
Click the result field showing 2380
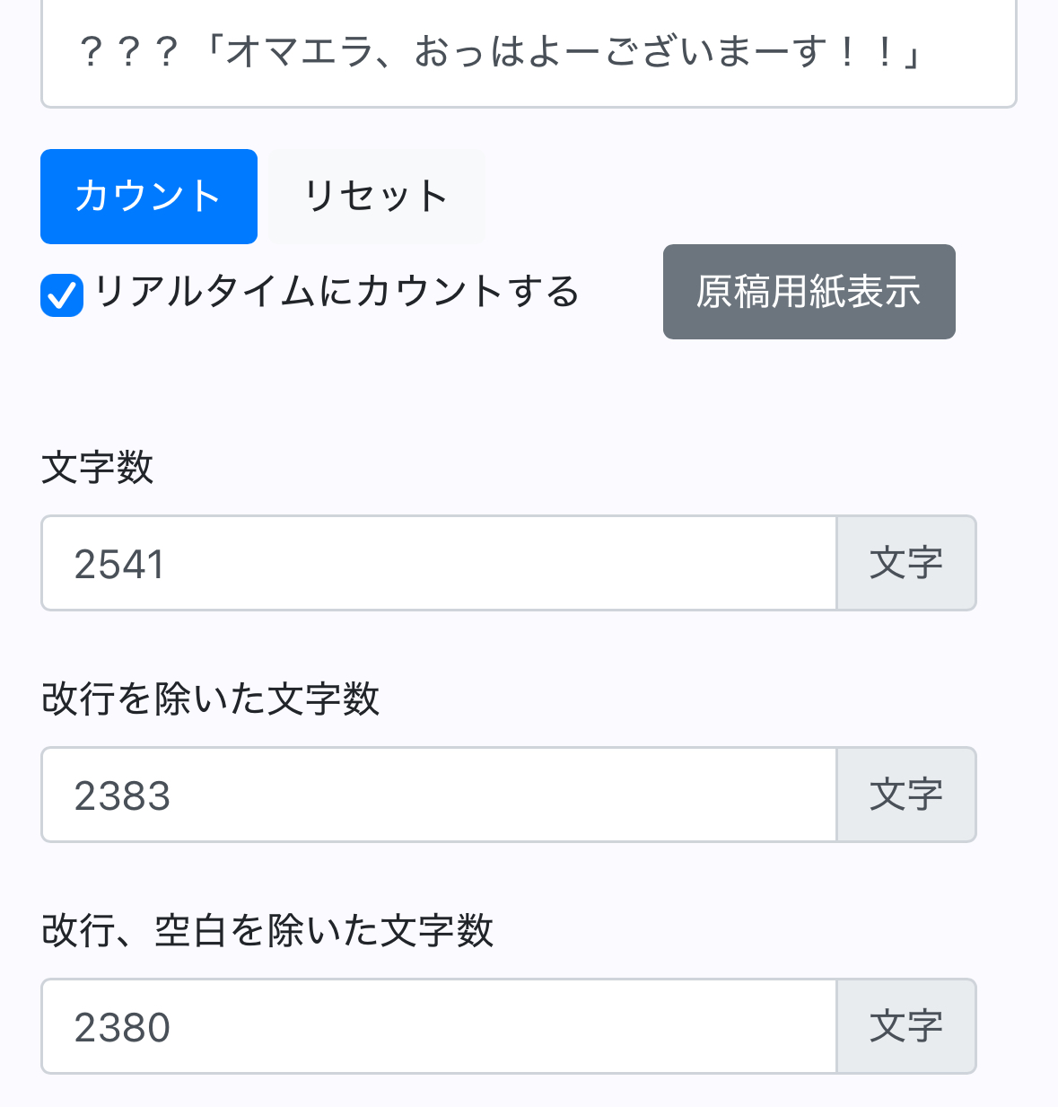pos(439,1027)
